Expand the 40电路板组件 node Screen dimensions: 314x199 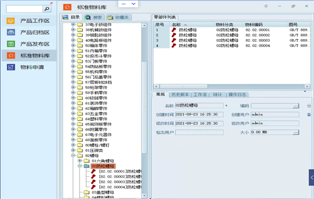coord(73,40)
